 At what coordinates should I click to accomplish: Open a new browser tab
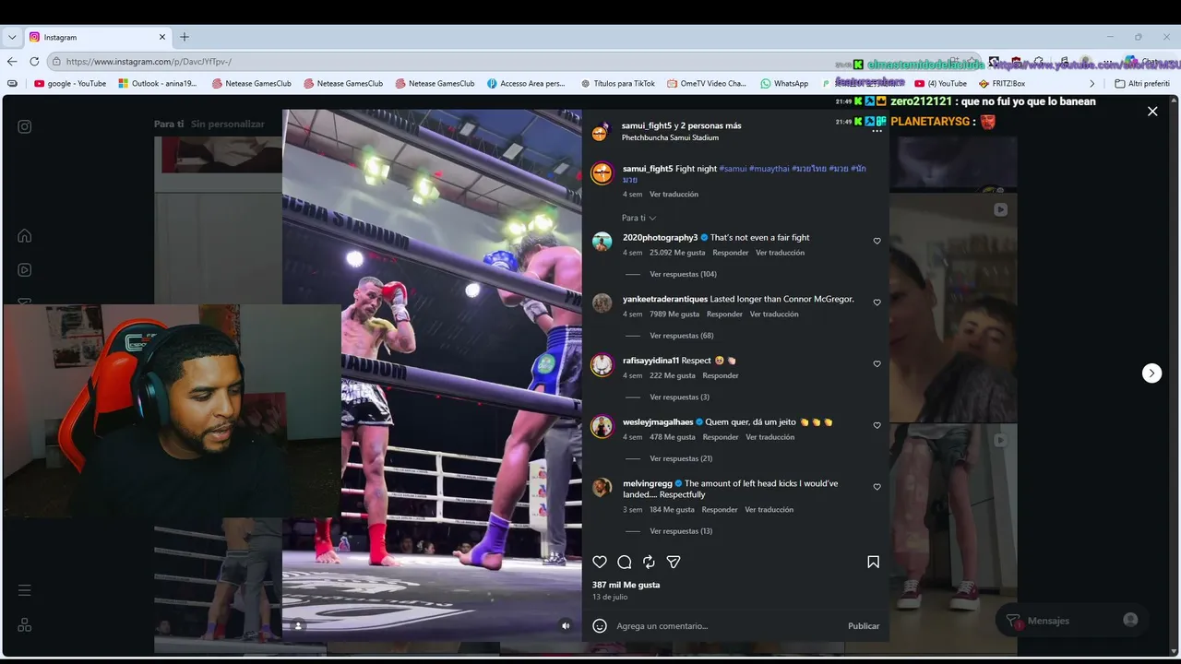(185, 37)
